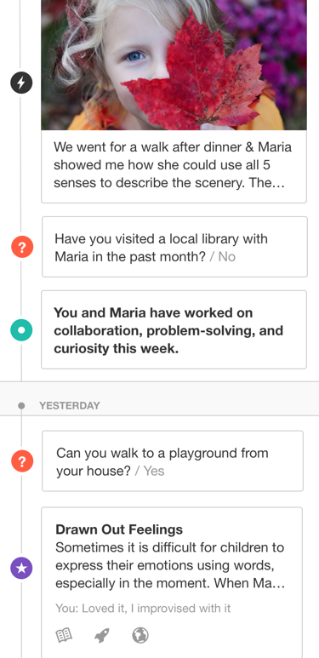Viewport: 319px width, 658px height.
Task: Select the 'No' answer on library question
Action: coord(227,257)
